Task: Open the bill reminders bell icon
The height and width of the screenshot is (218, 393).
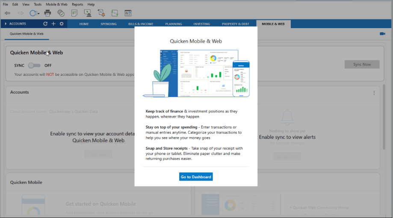Action: click(x=101, y=13)
